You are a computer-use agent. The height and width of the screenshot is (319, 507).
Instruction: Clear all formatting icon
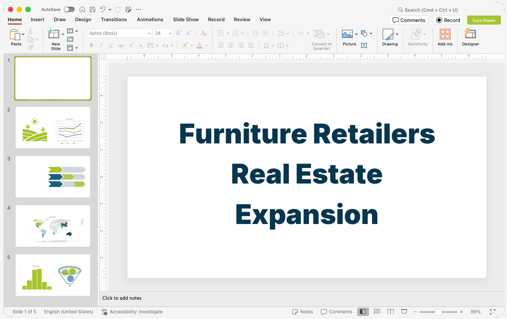[x=204, y=33]
